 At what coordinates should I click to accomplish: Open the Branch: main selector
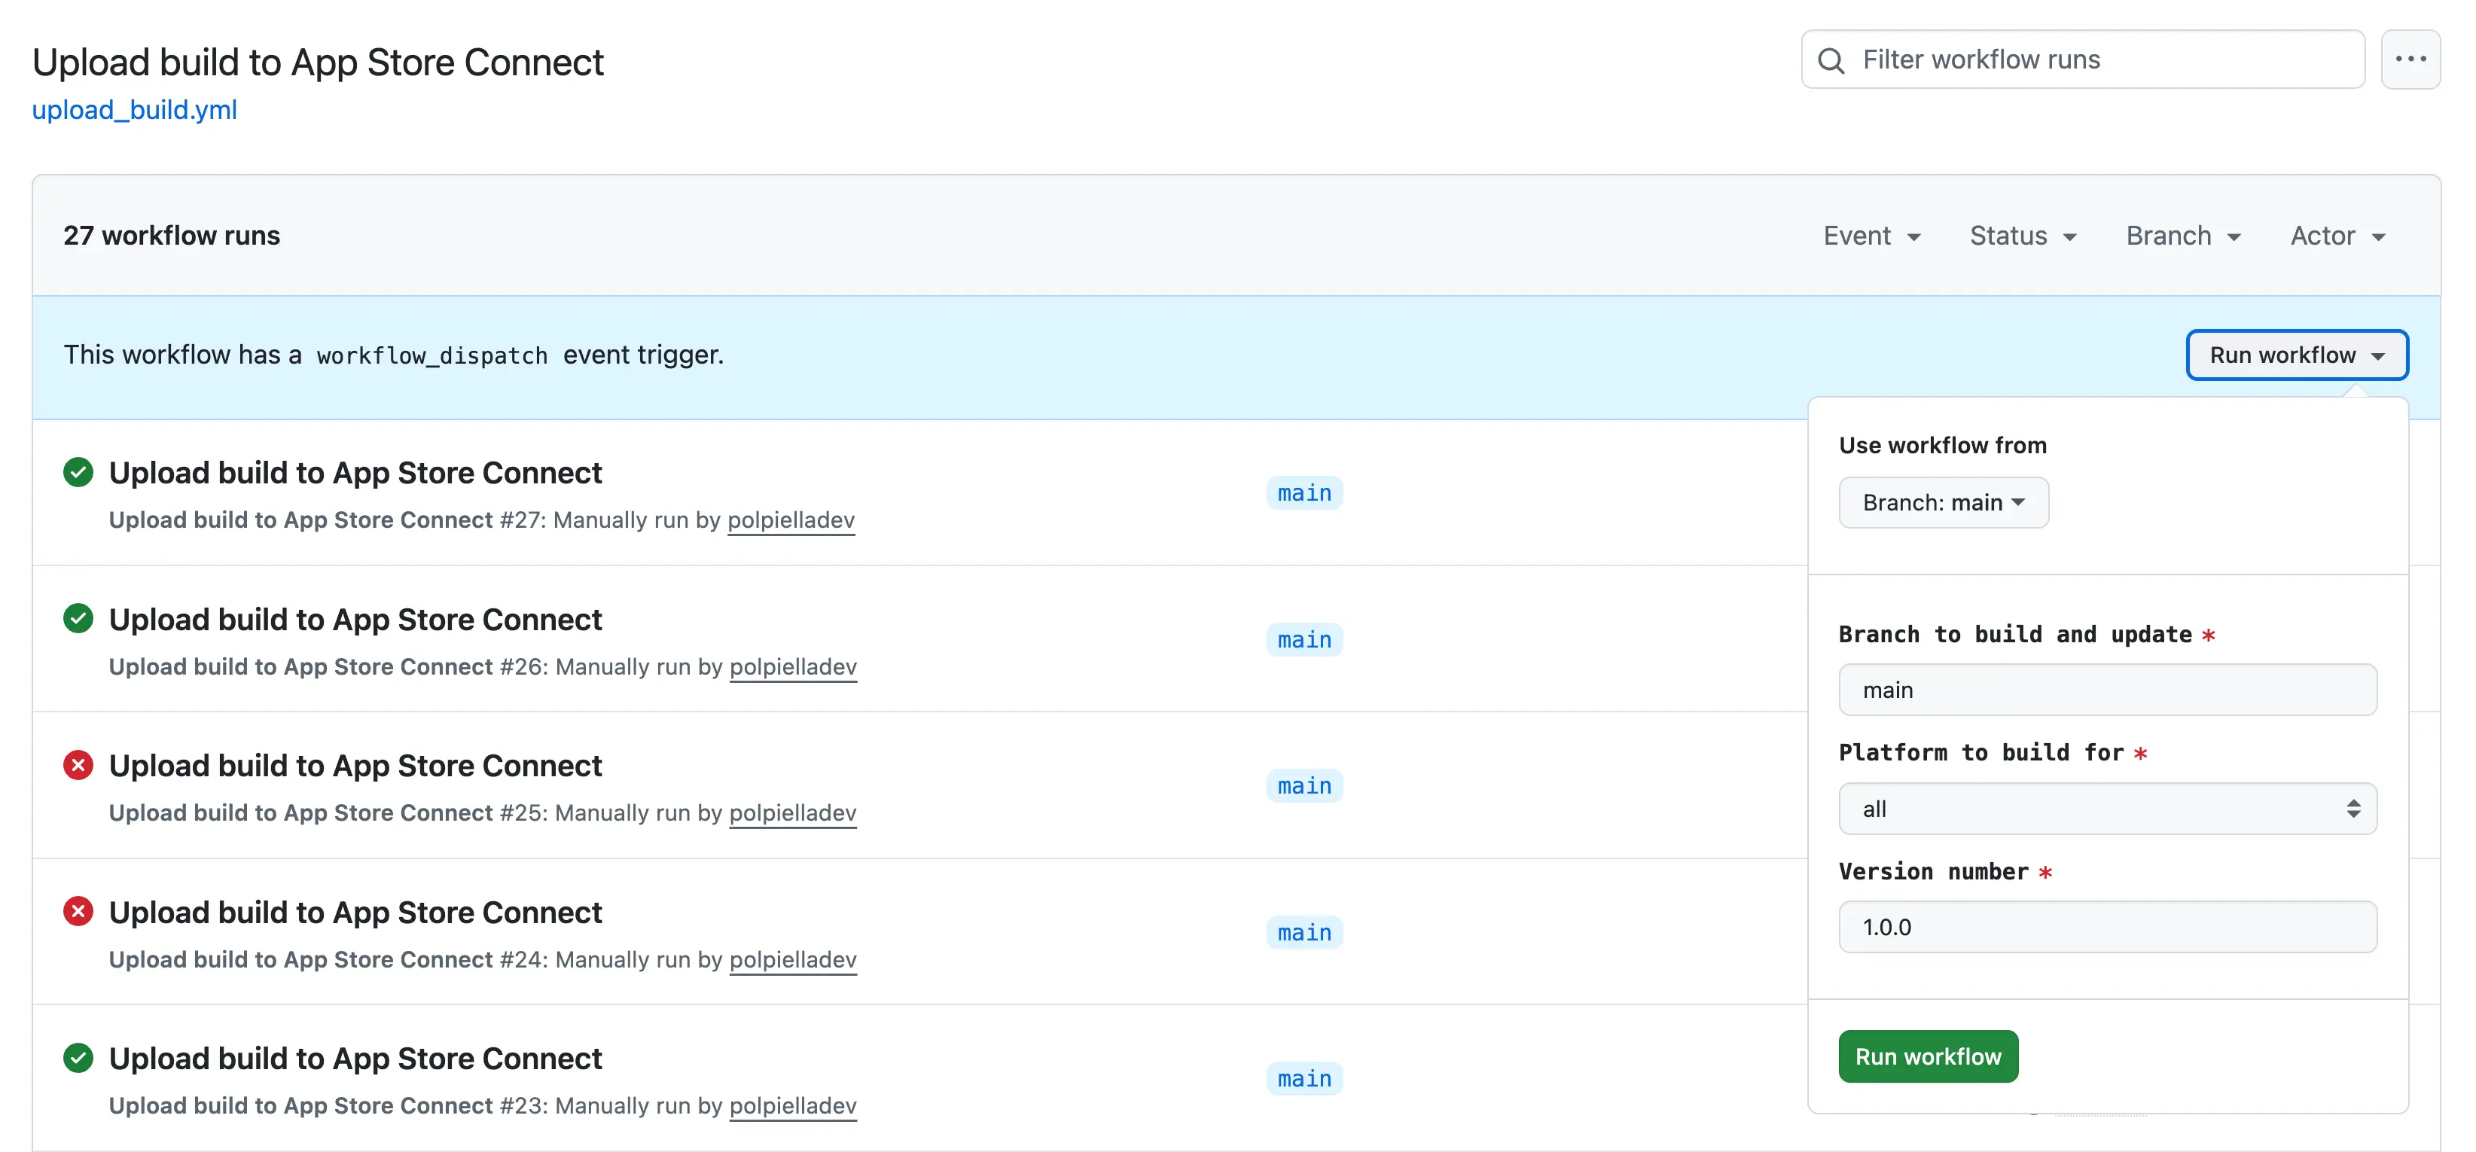click(x=1944, y=502)
